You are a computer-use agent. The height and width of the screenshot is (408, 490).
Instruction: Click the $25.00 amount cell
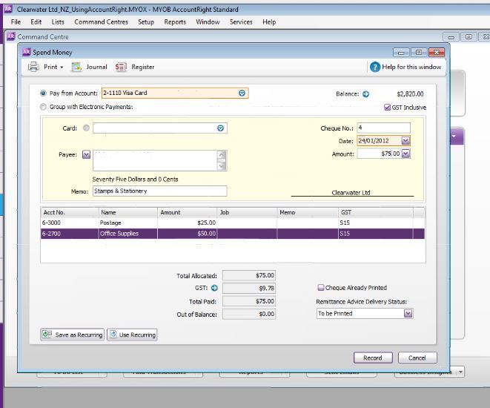click(x=188, y=223)
